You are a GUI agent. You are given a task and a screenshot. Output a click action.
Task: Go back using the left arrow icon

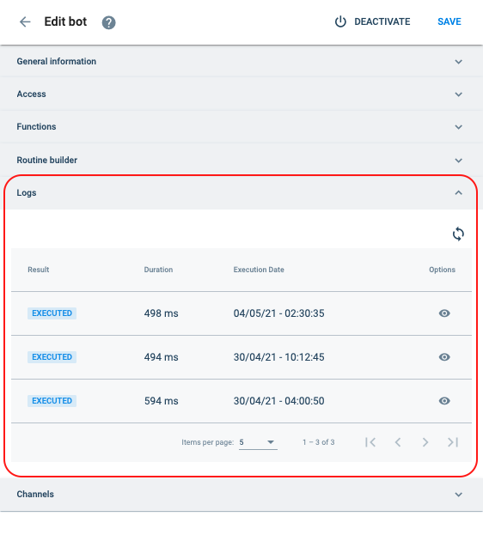coord(25,21)
